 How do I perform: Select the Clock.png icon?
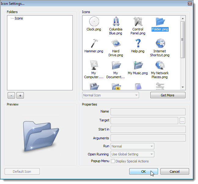pyautogui.click(x=94, y=21)
